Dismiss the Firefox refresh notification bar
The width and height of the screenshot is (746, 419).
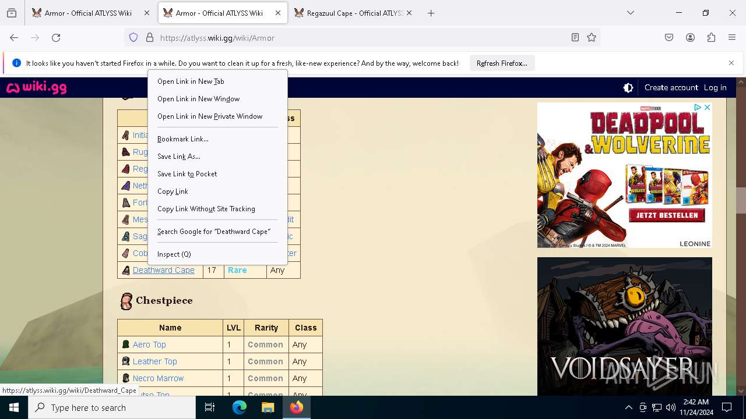(x=731, y=63)
